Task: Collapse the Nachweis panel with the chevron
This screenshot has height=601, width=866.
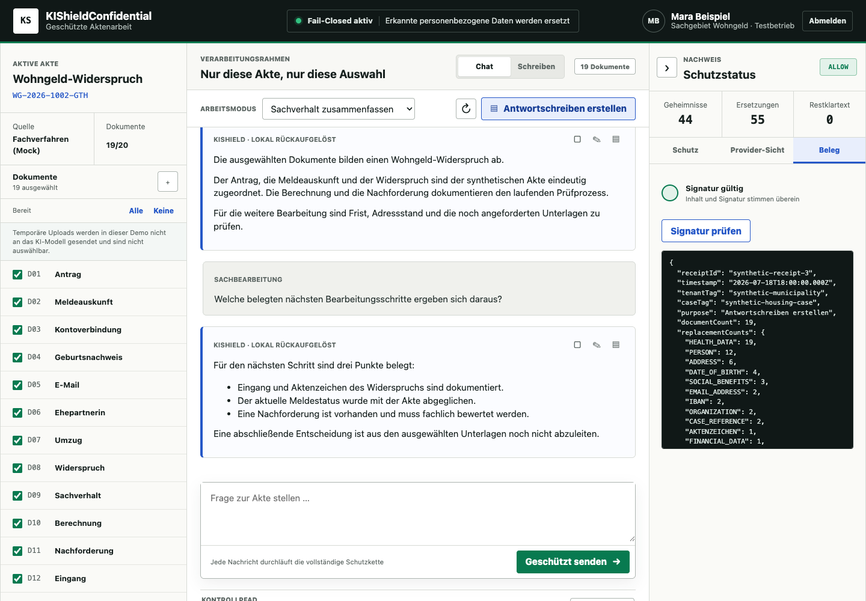Action: coord(667,68)
